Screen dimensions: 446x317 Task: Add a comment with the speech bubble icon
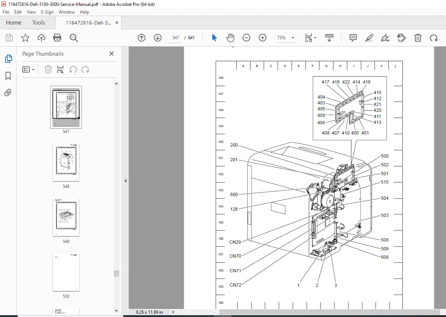353,38
